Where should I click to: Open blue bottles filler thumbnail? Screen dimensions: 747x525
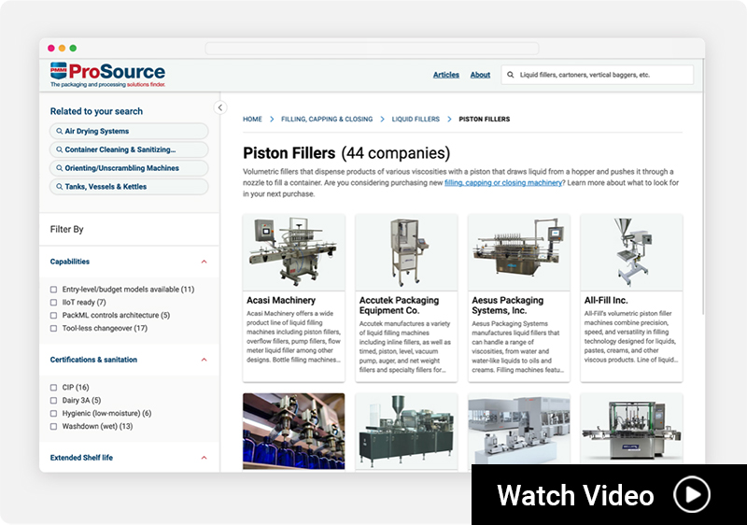coord(294,432)
